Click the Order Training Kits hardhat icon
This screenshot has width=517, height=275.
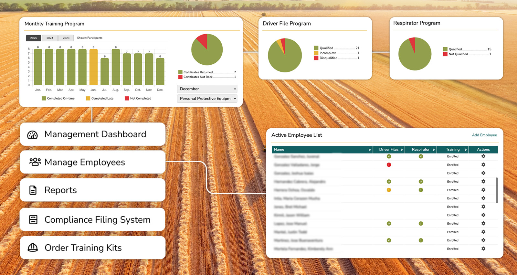(33, 248)
